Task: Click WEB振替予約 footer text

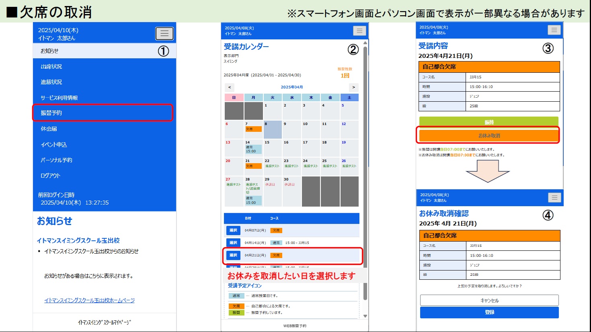Action: click(x=295, y=326)
